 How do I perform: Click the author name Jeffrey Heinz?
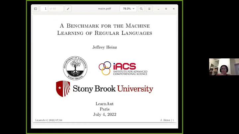105,47
